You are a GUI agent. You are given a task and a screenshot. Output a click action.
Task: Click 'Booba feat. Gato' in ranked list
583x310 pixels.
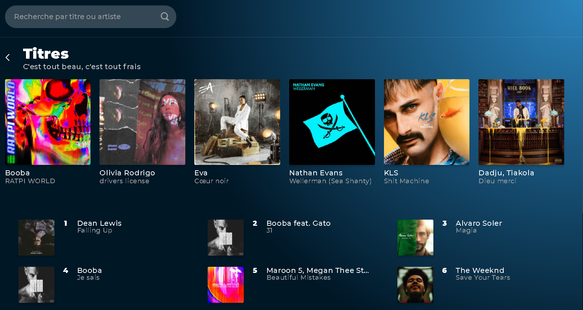click(299, 223)
